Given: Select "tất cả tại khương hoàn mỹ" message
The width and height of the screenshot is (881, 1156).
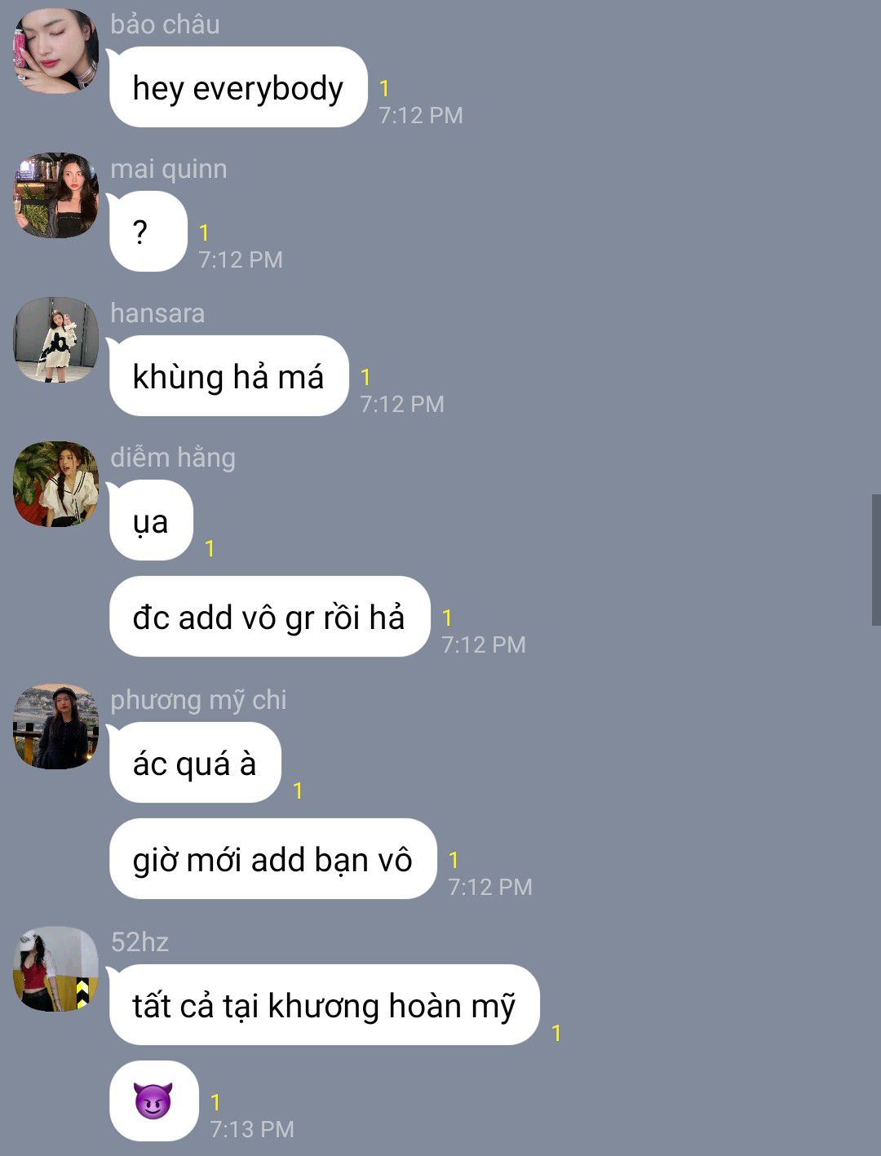Looking at the screenshot, I should click(x=325, y=1005).
